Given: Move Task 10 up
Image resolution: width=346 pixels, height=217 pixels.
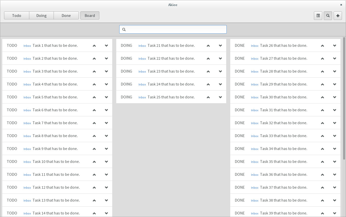Looking at the screenshot, I should coord(94,162).
